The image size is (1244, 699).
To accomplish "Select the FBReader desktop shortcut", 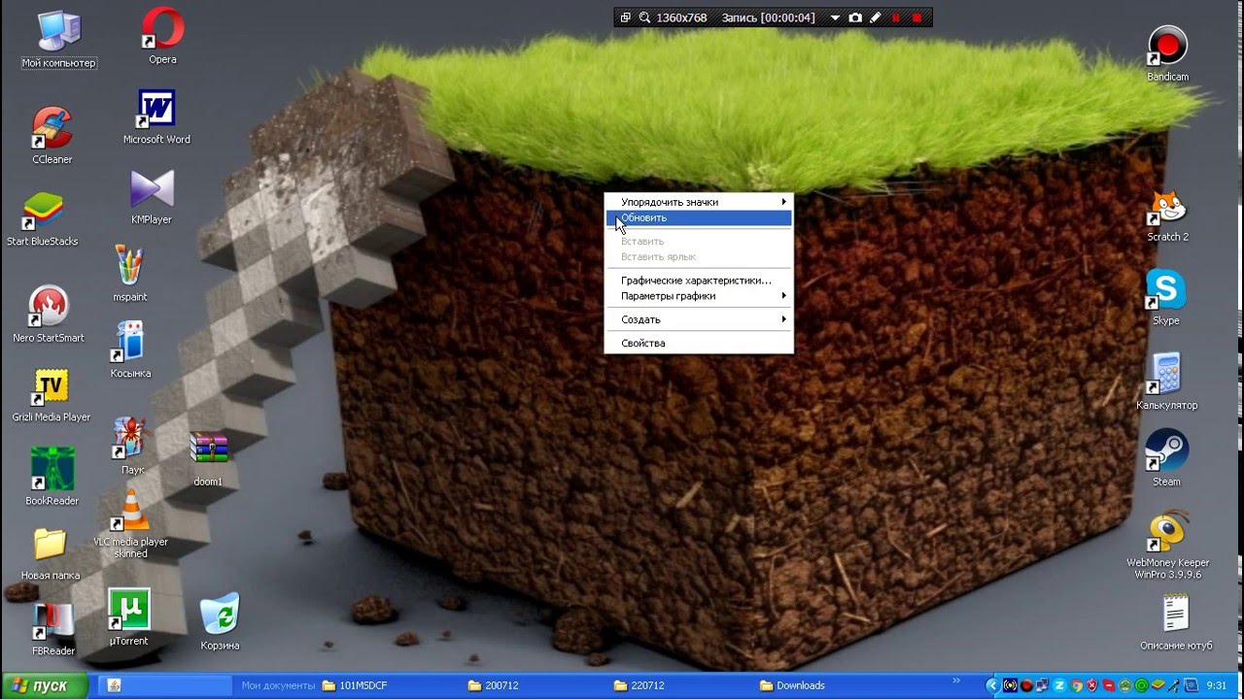I will [53, 629].
